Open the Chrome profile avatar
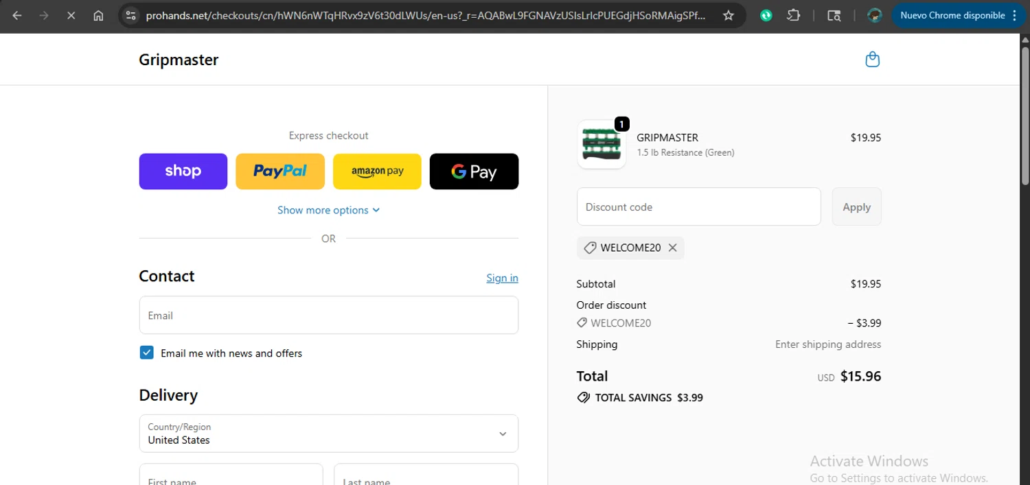The height and width of the screenshot is (485, 1030). [x=874, y=15]
